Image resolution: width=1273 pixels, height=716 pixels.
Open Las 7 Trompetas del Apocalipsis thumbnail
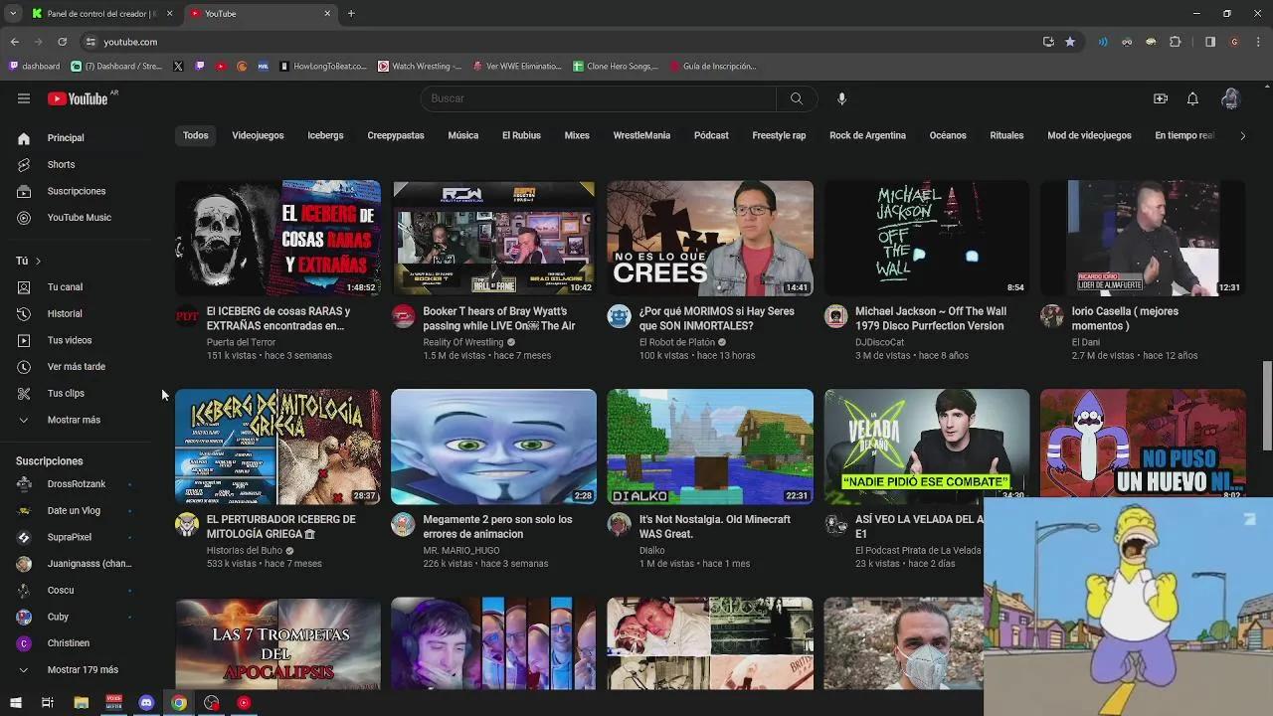[277, 643]
